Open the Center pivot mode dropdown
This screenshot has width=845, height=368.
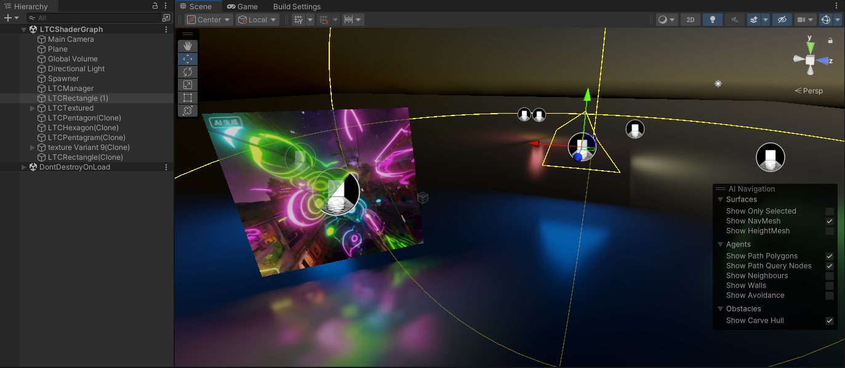[209, 20]
